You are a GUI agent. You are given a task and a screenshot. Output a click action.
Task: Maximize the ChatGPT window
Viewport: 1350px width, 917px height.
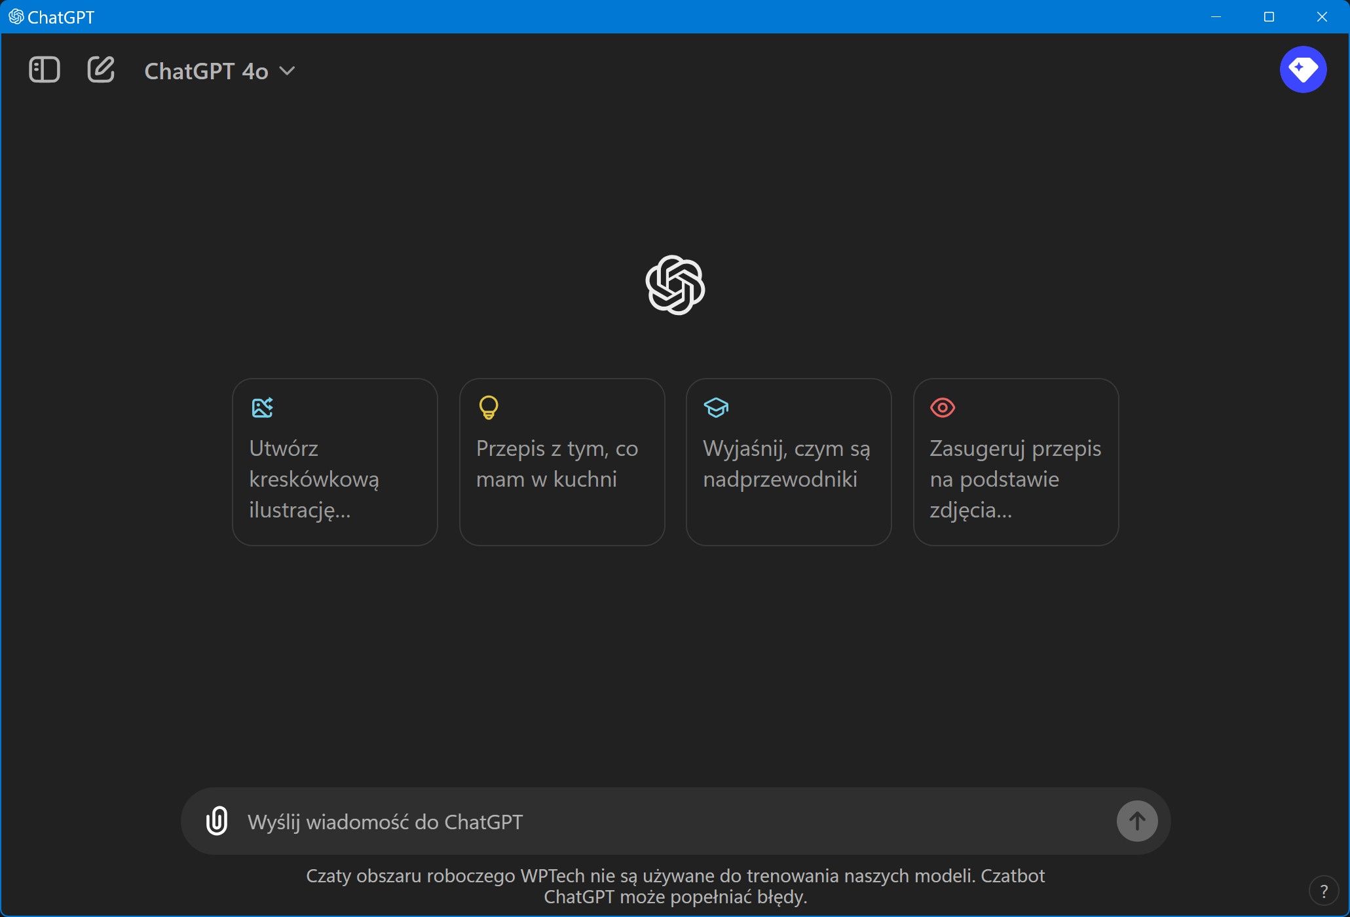point(1269,16)
